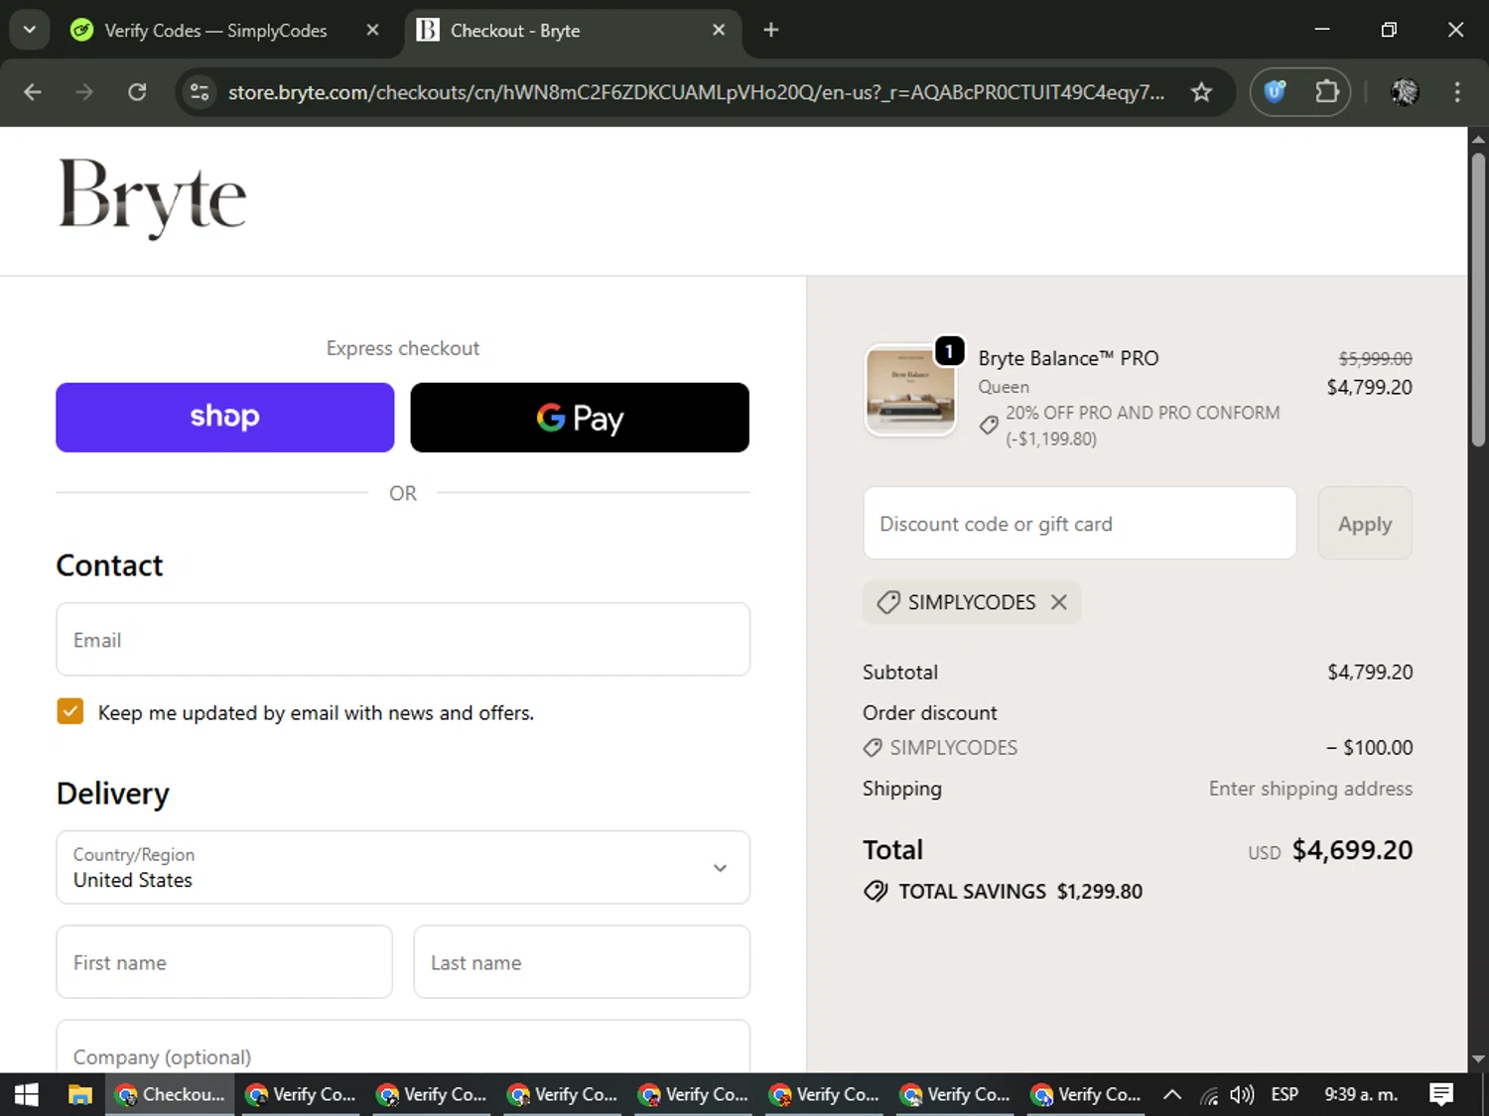Screen dimensions: 1489x1116
Task: Show hidden system tray icons
Action: click(x=1171, y=1094)
